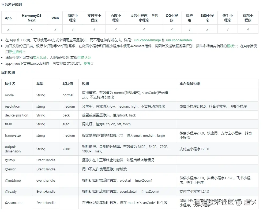The width and height of the screenshot is (263, 212).
Task: Select the @scancode attribute name
Action: [14, 203]
